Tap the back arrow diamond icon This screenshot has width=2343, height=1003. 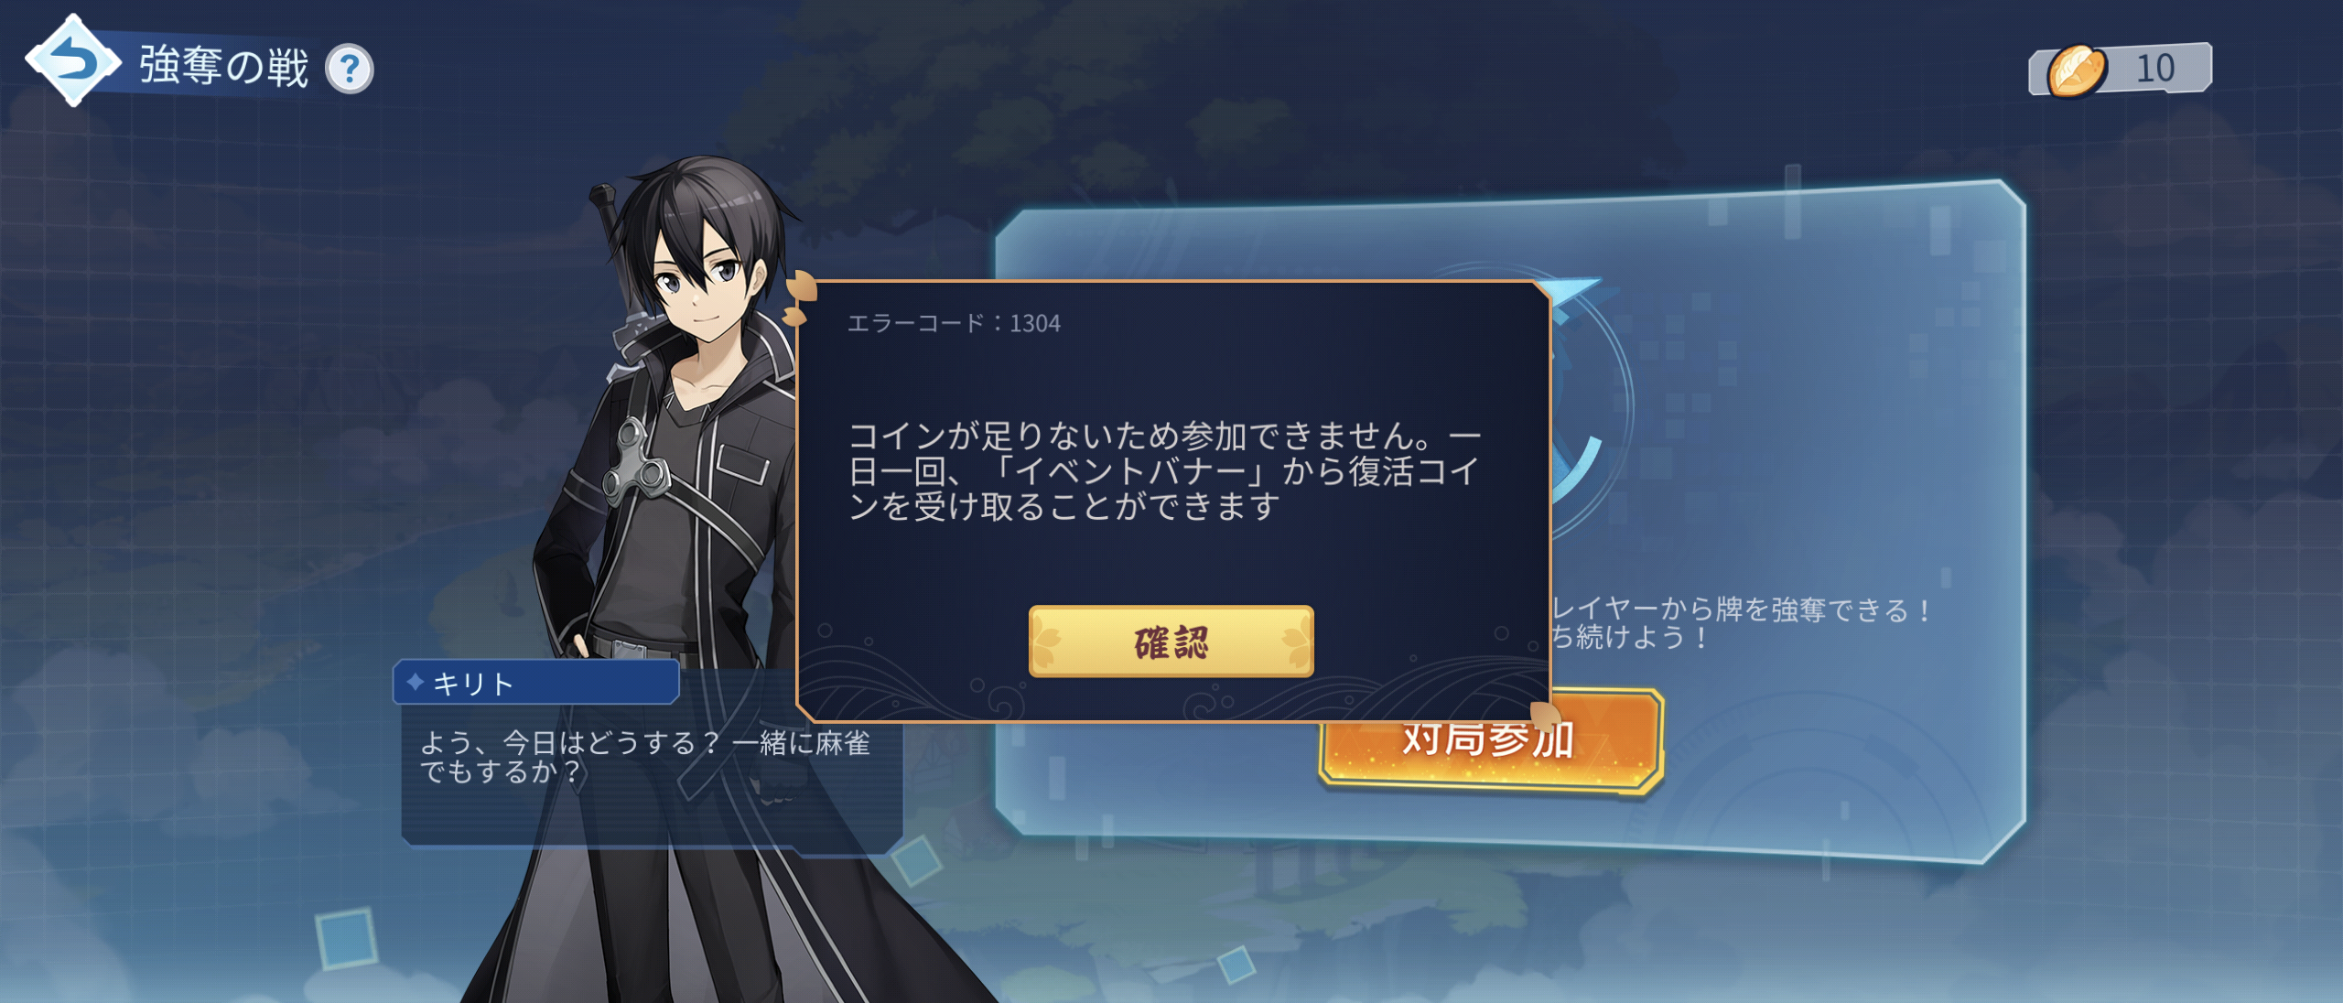click(72, 61)
